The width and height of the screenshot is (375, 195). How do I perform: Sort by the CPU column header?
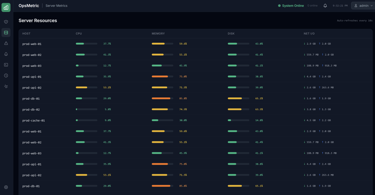coord(79,33)
